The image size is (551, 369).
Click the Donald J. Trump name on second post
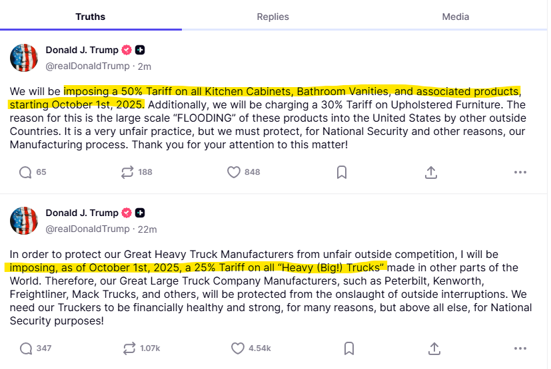[x=81, y=213]
